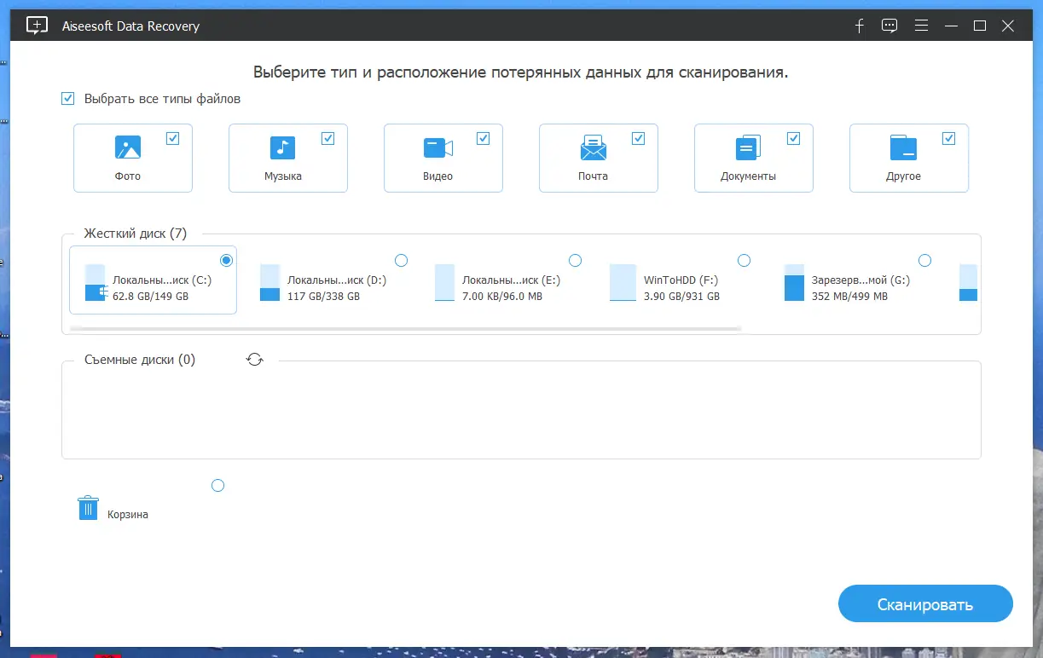1043x658 pixels.
Task: Toggle the Выбрать все типы файлов checkbox
Action: 68,99
